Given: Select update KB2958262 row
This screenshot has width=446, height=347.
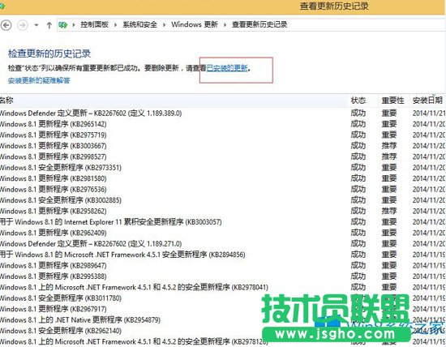Looking at the screenshot, I should [223, 211].
